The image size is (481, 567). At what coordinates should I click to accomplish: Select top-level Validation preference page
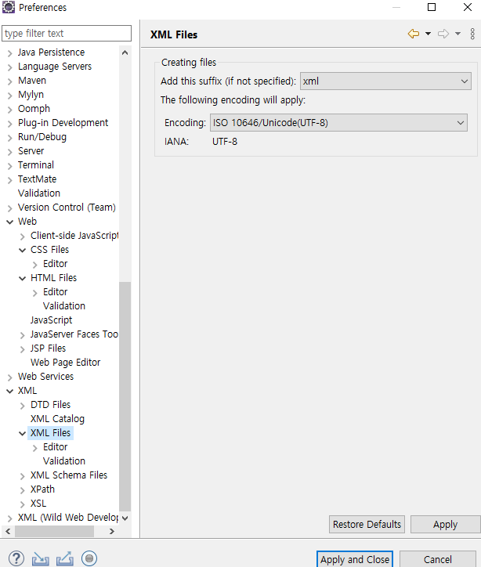click(39, 193)
